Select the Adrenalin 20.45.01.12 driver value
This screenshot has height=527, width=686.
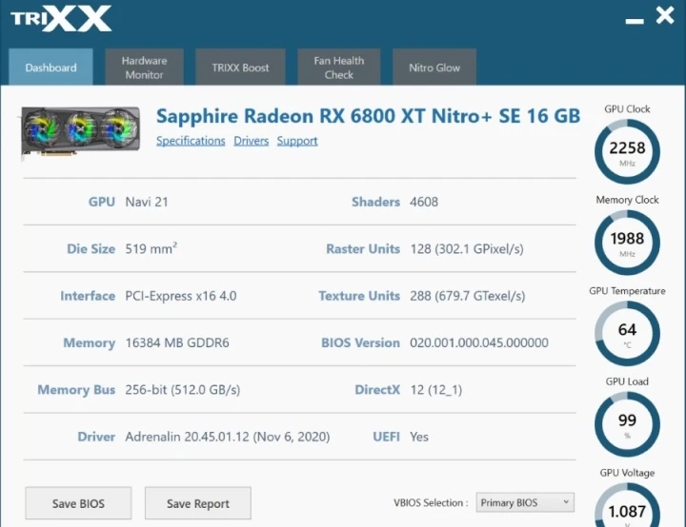(228, 437)
